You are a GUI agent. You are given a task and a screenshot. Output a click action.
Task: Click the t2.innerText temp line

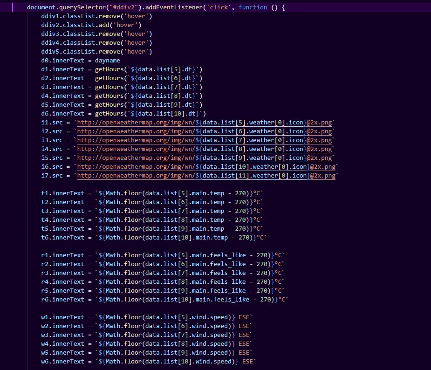[152, 202]
